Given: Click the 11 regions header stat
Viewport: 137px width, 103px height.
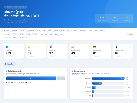Looking at the screenshot, I should (x=115, y=19).
